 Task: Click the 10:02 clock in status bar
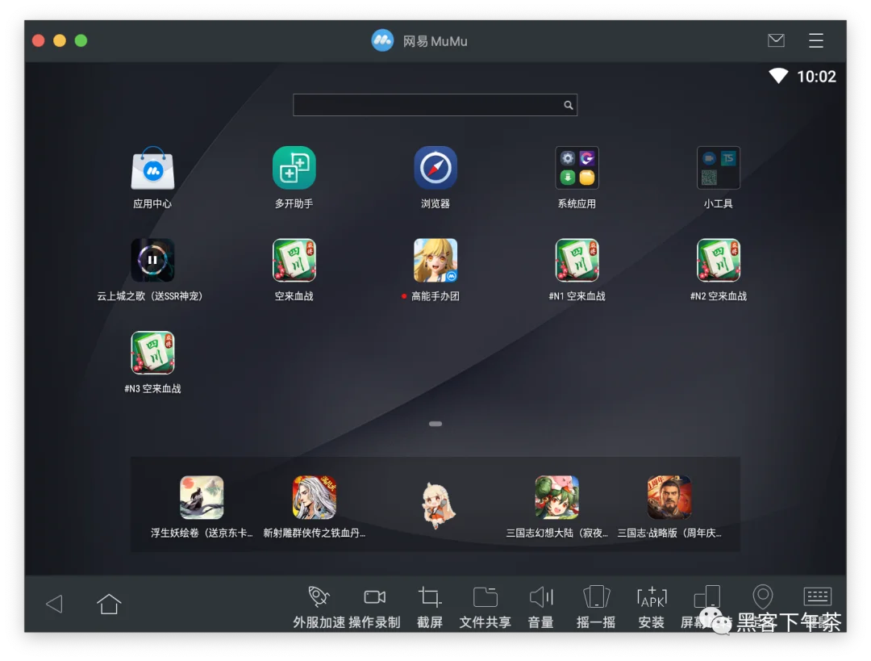[816, 77]
